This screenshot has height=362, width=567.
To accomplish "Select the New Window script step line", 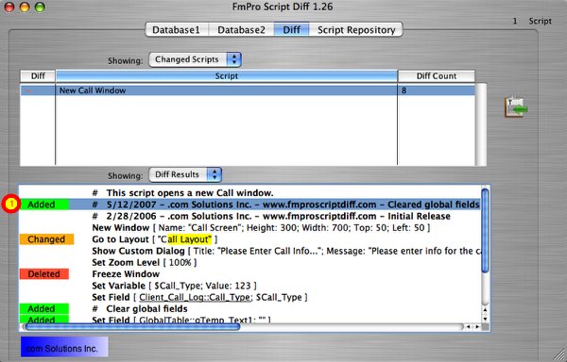I will pyautogui.click(x=261, y=227).
